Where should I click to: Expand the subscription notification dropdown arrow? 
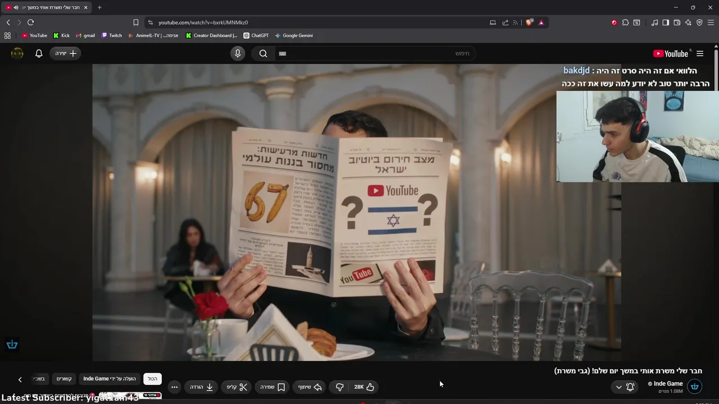tap(618, 387)
